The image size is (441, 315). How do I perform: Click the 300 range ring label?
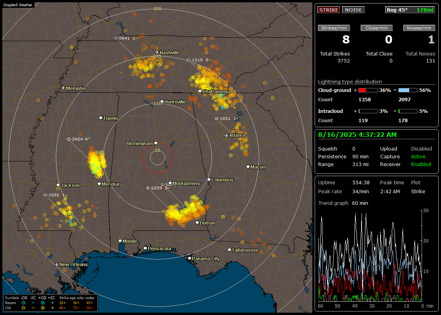point(157,9)
